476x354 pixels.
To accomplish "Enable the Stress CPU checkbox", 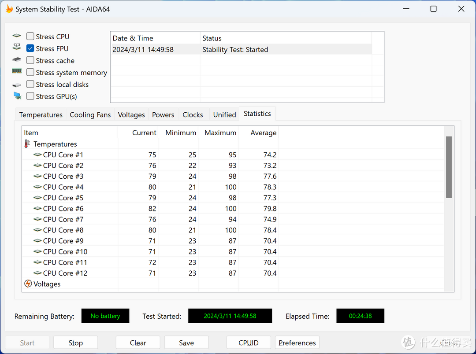I will [x=30, y=37].
